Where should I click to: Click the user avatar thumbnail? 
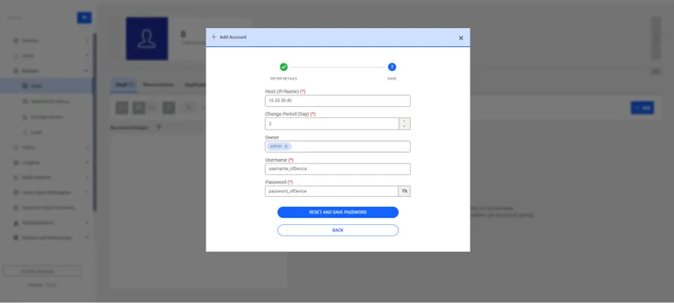[146, 39]
